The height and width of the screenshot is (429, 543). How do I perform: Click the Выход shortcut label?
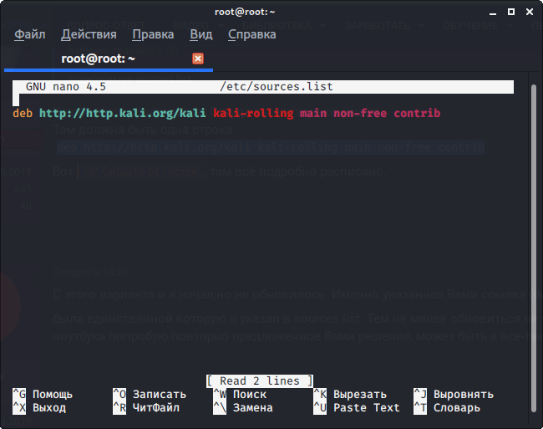[48, 407]
